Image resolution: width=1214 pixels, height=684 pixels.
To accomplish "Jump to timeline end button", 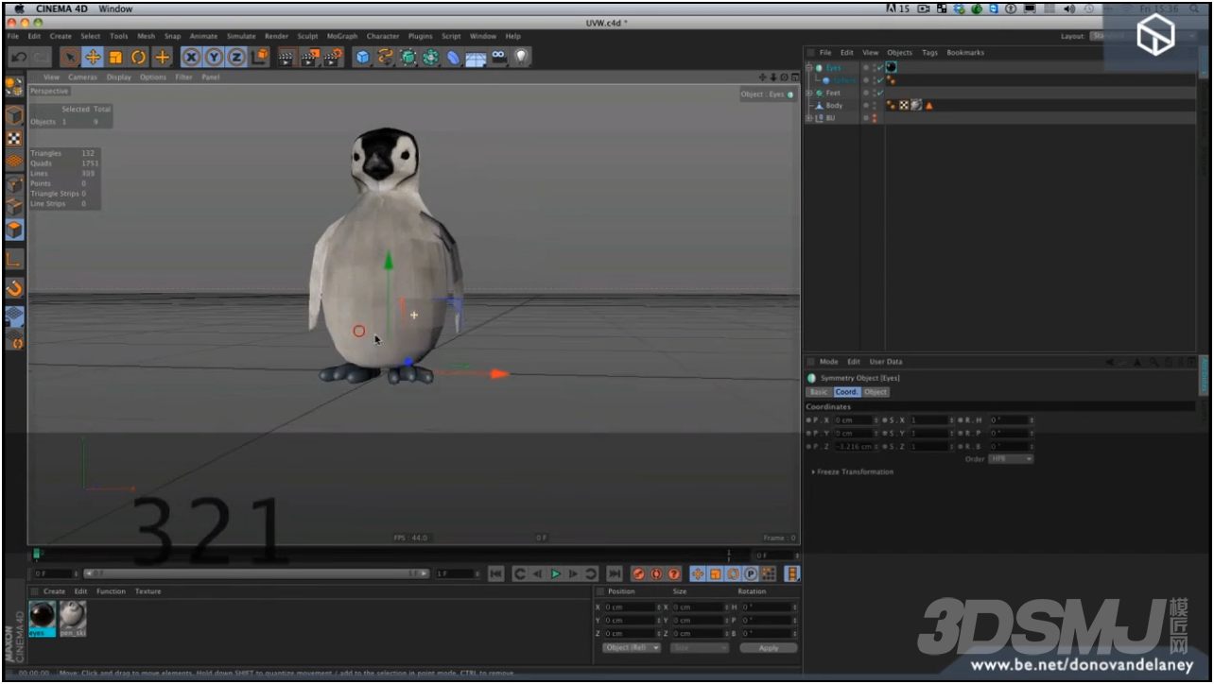I will click(x=614, y=573).
